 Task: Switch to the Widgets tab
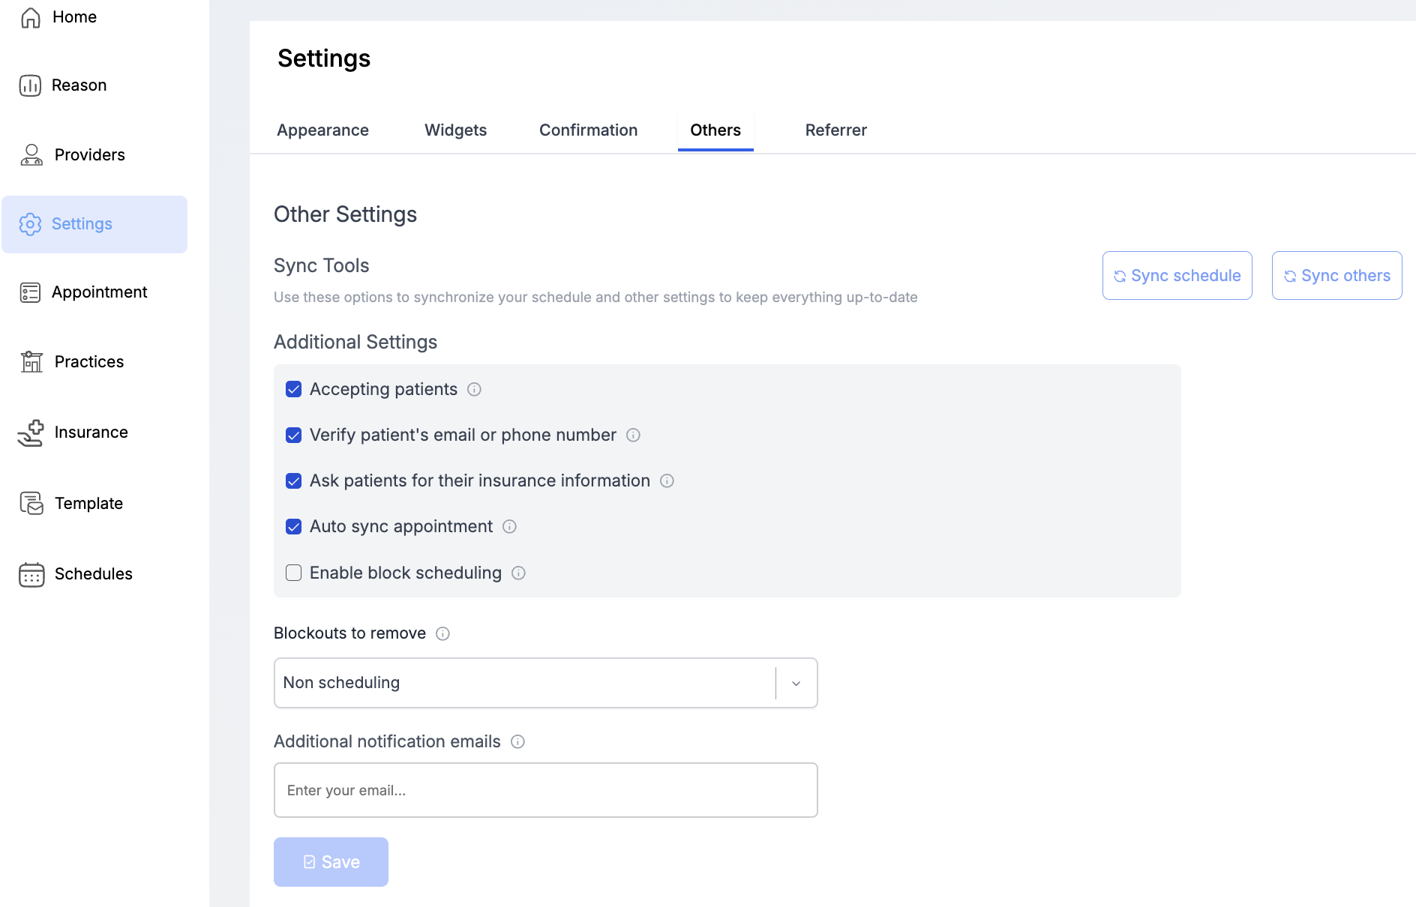[455, 130]
